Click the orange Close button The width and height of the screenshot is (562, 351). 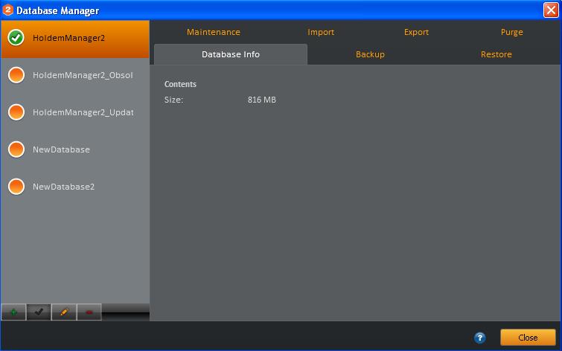(528, 338)
